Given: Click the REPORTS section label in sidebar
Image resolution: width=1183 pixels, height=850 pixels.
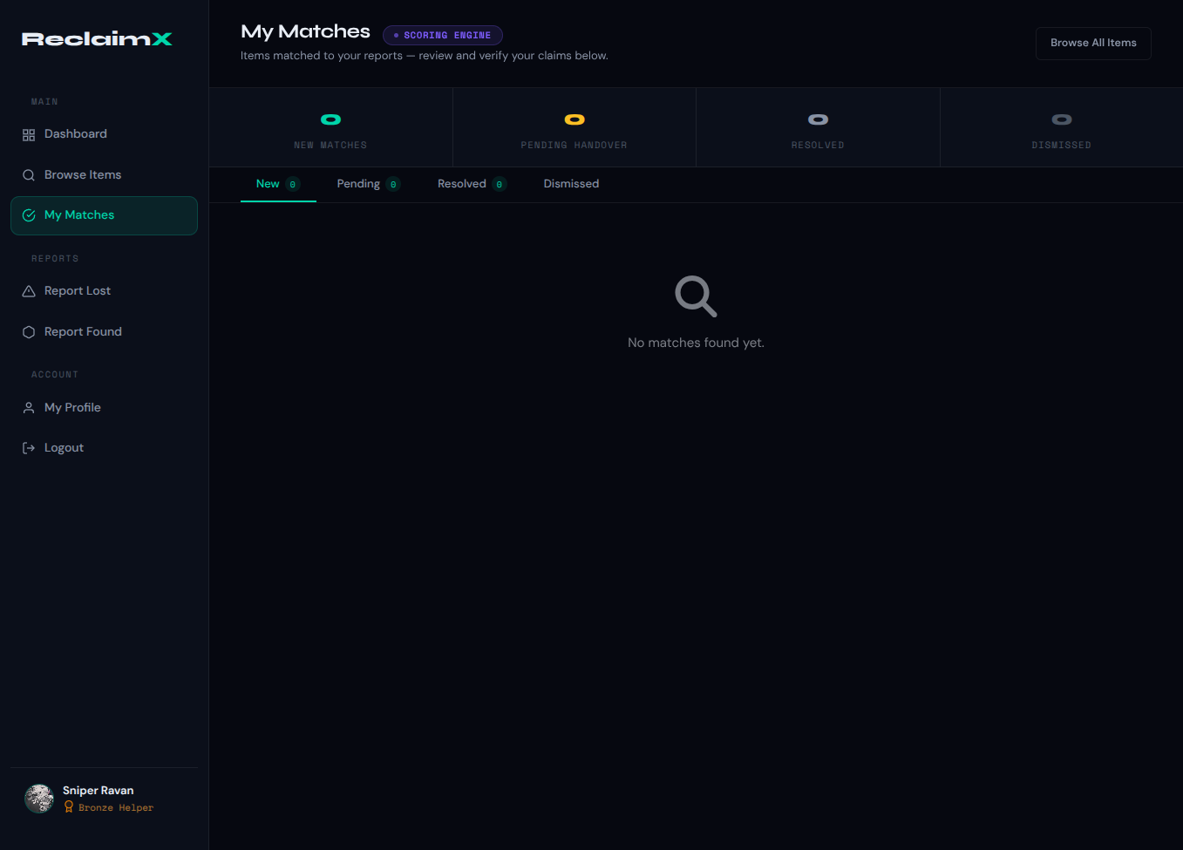Looking at the screenshot, I should coord(55,259).
